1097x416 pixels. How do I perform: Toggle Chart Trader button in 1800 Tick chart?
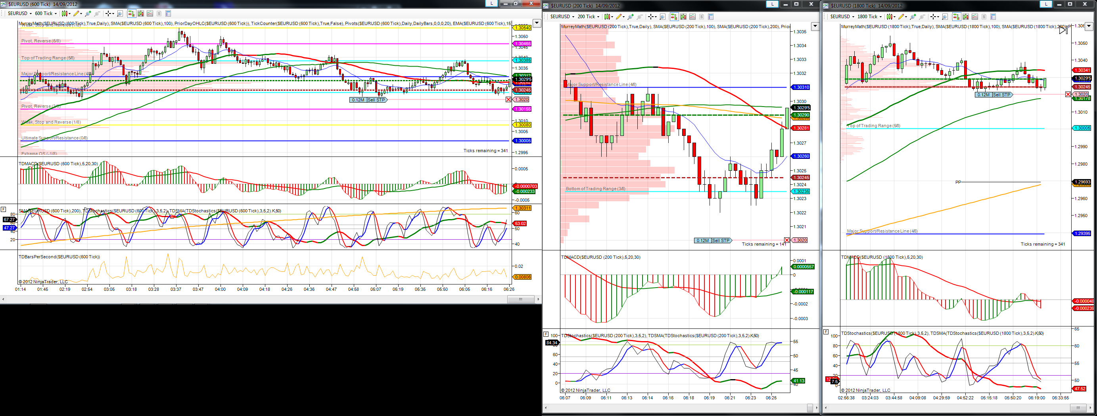957,17
